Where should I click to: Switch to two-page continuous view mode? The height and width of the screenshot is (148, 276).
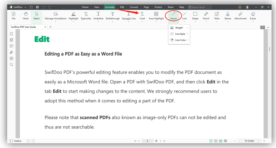pyautogui.click(x=225, y=141)
